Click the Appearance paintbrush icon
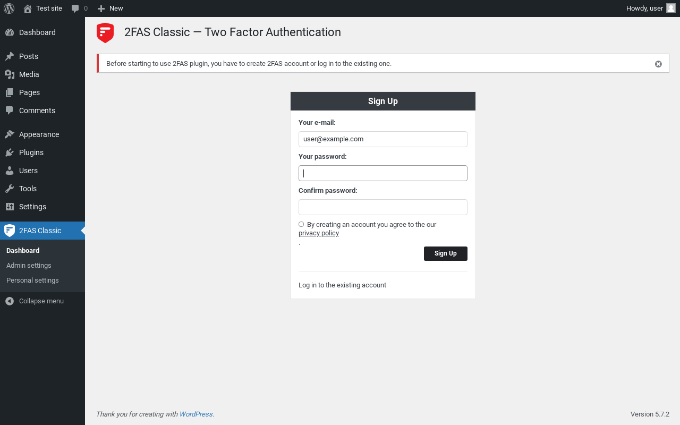680x425 pixels. click(x=10, y=134)
